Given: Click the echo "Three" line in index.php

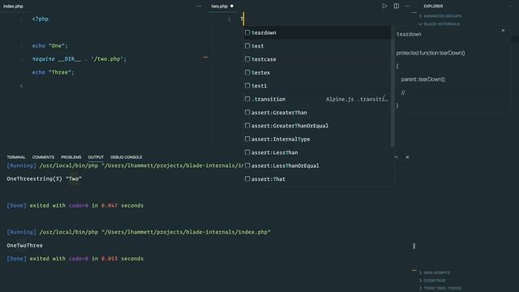Looking at the screenshot, I should pos(53,72).
